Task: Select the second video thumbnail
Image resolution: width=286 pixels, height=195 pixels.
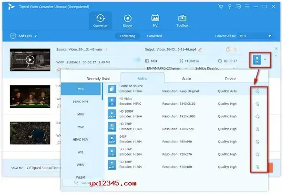Action: point(30,96)
